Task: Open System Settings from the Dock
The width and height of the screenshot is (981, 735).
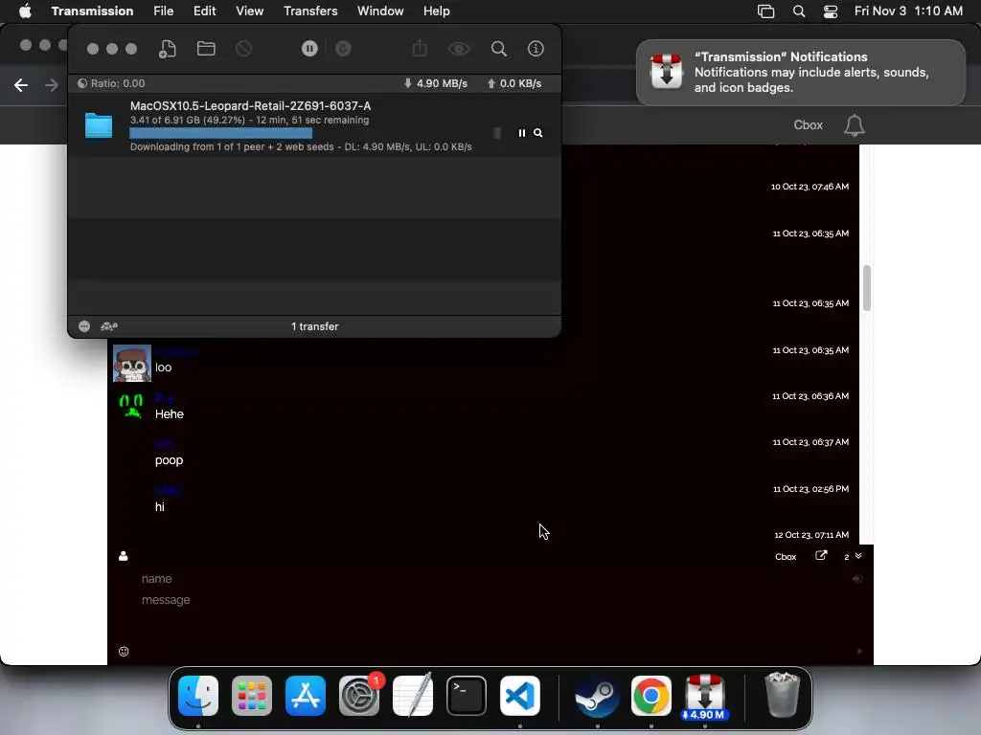Action: [x=359, y=696]
